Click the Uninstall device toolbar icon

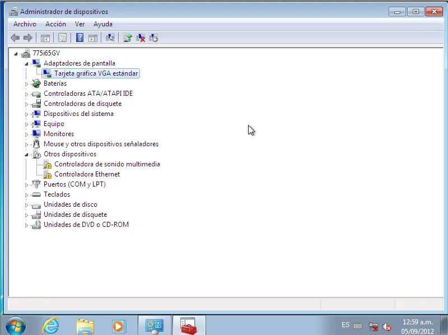pos(140,38)
